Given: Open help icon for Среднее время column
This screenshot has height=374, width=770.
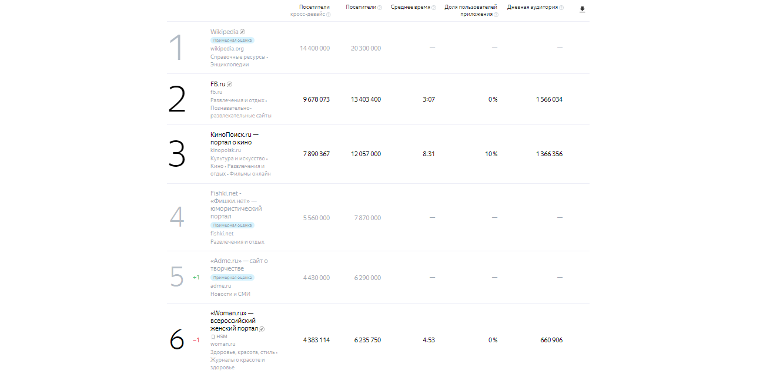Looking at the screenshot, I should pyautogui.click(x=434, y=8).
